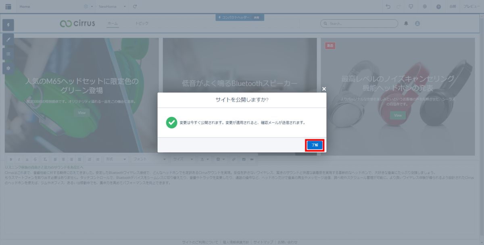Click the プレビュー preview button
The height and width of the screenshot is (245, 484).
(x=471, y=6)
